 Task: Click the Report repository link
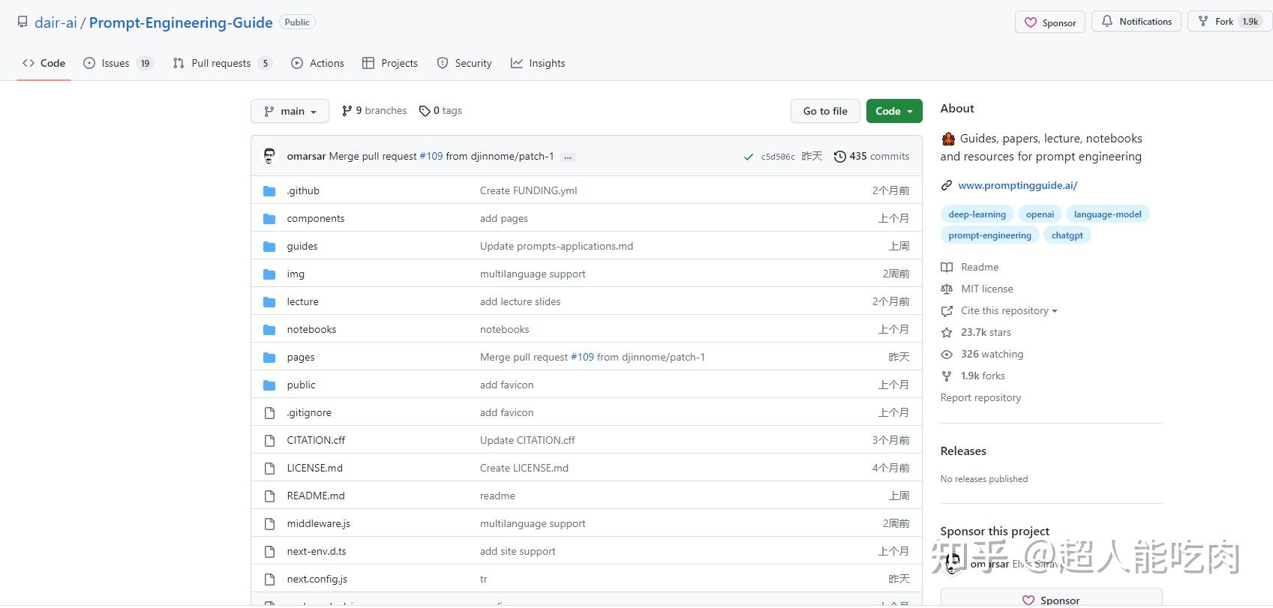pyautogui.click(x=980, y=398)
